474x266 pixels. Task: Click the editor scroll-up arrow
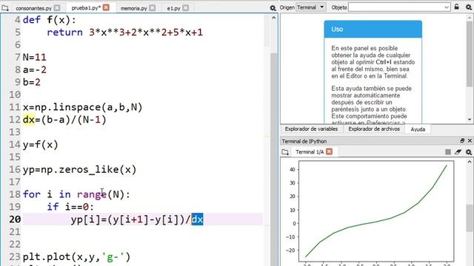pos(273,18)
